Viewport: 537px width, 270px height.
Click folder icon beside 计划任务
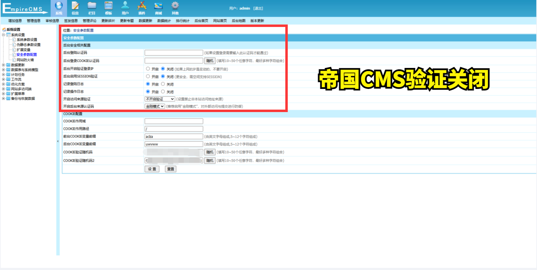click(8, 74)
